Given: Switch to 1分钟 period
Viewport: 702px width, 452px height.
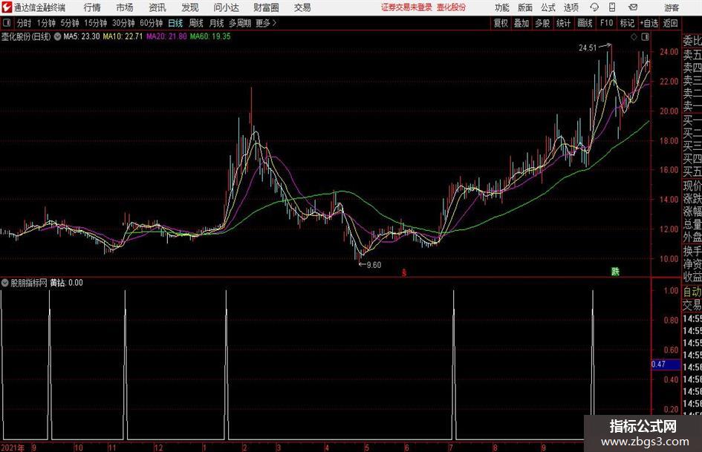Looking at the screenshot, I should coord(46,23).
